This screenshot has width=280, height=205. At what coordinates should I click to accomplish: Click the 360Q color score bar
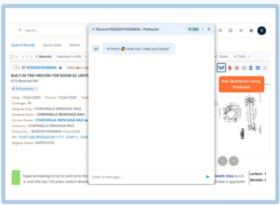click(x=82, y=68)
